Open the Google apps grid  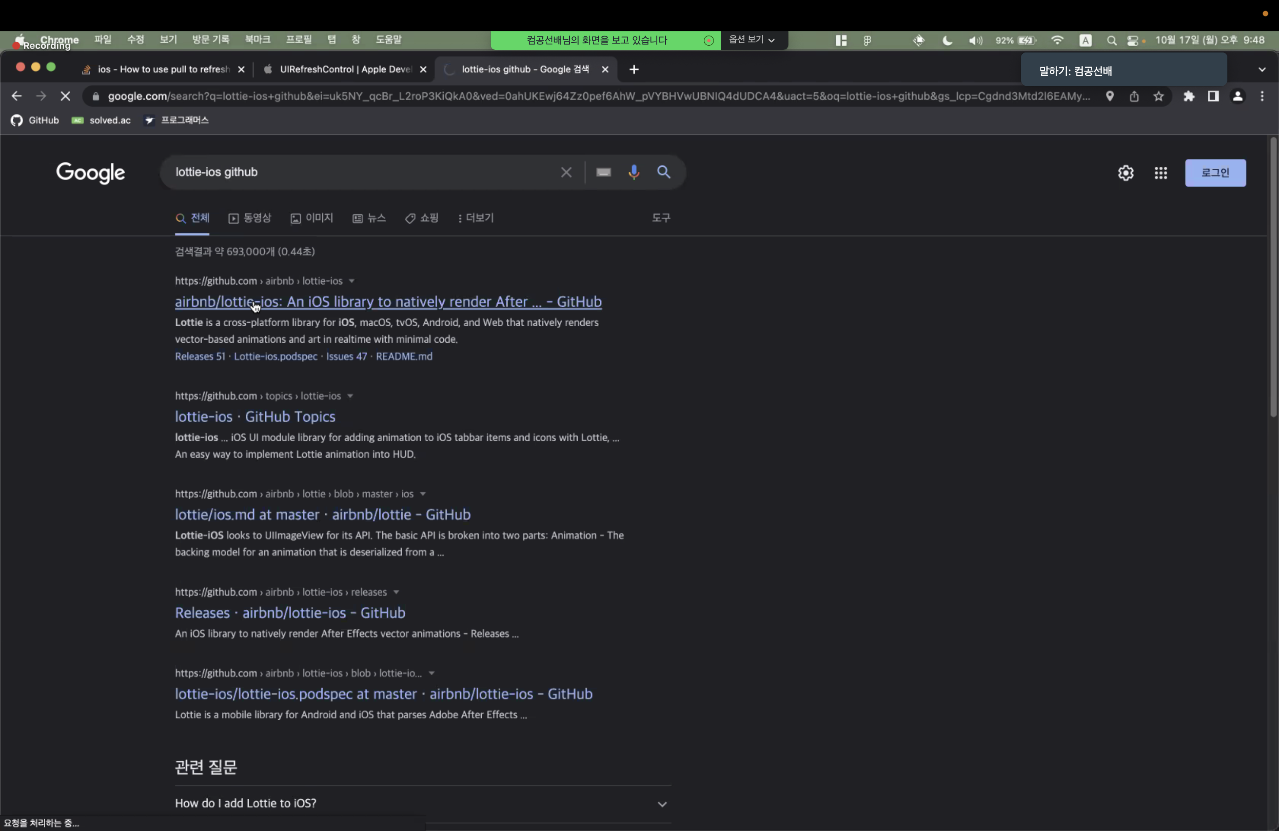(1161, 173)
